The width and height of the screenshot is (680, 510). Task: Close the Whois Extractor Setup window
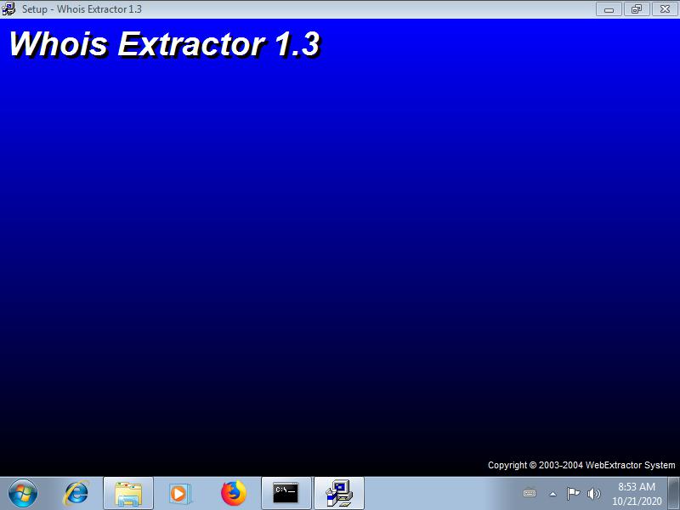pyautogui.click(x=665, y=9)
